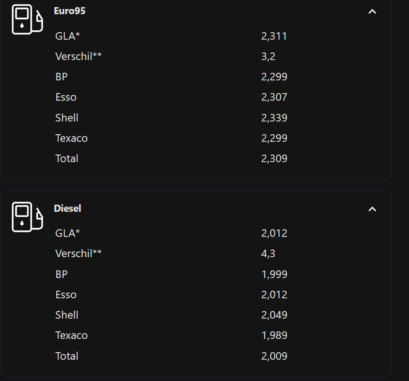Select Verschil** value 4,3 under Diesel

coord(268,254)
